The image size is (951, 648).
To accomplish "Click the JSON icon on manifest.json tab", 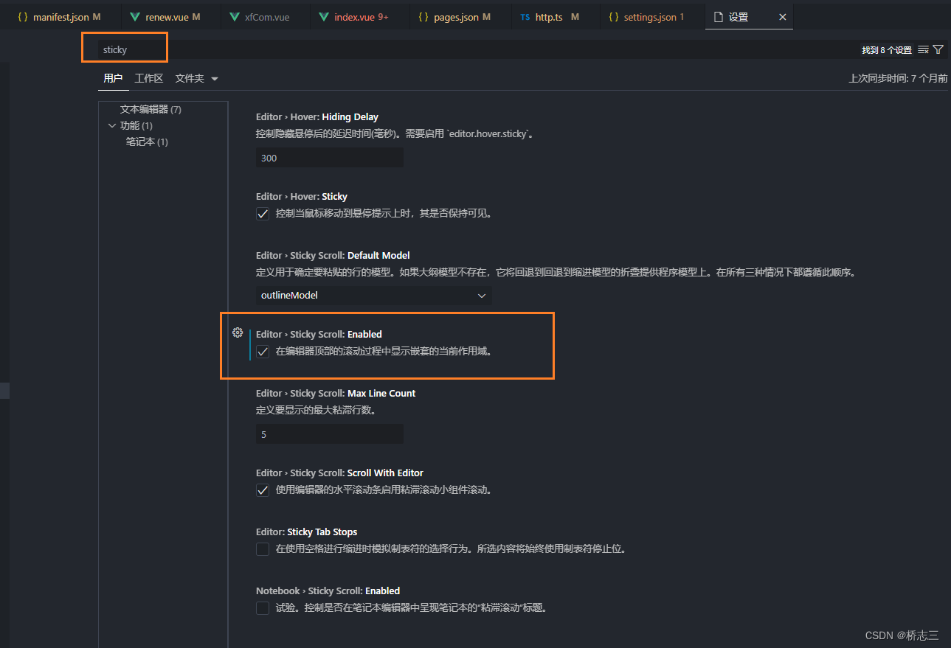I will click(23, 15).
